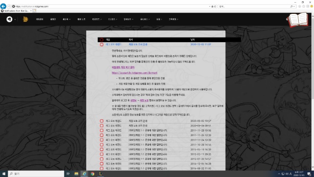314x177 pixels.
Task: Open League of Legends client taskbar icon
Action: pos(100,174)
